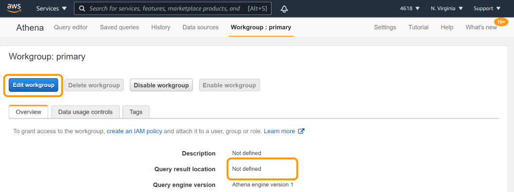Screen dimensions: 514x192
Task: Click the Athena service title
Action: pyautogui.click(x=30, y=28)
